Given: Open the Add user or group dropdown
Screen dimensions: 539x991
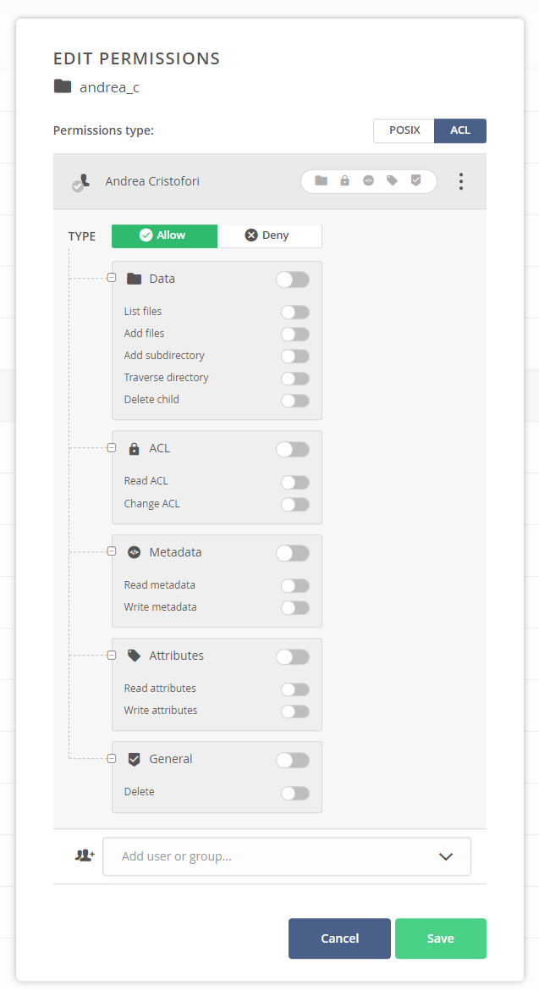Looking at the screenshot, I should (446, 856).
